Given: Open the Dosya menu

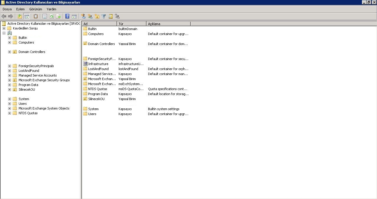Looking at the screenshot, I should [7, 9].
